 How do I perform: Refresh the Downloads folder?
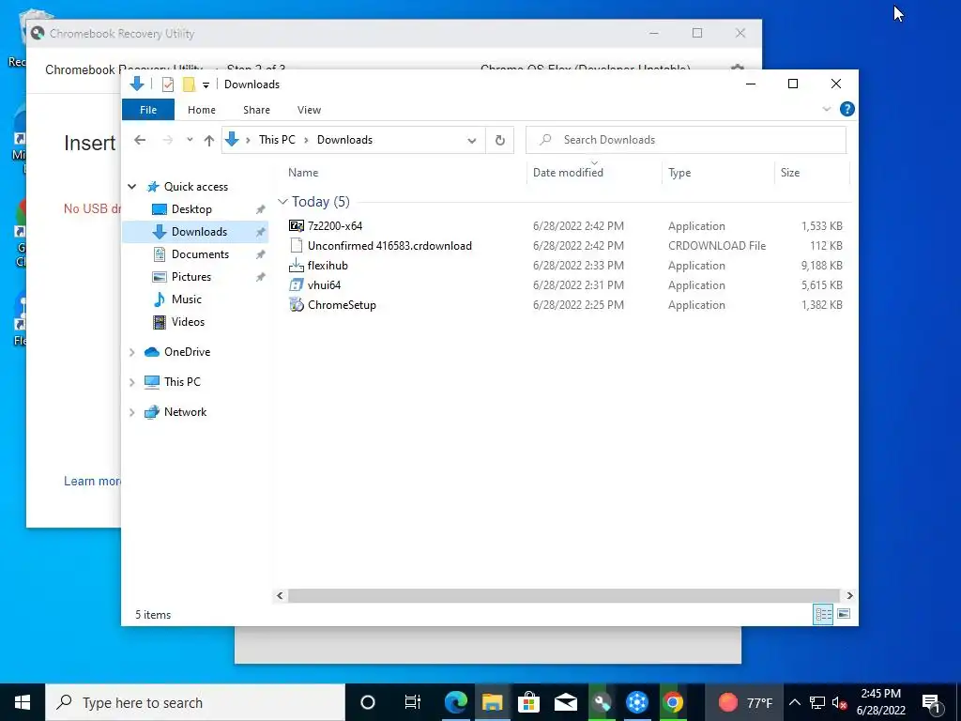(x=499, y=141)
